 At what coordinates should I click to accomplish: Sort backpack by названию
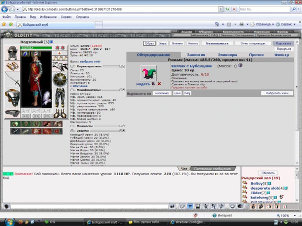[162, 93]
